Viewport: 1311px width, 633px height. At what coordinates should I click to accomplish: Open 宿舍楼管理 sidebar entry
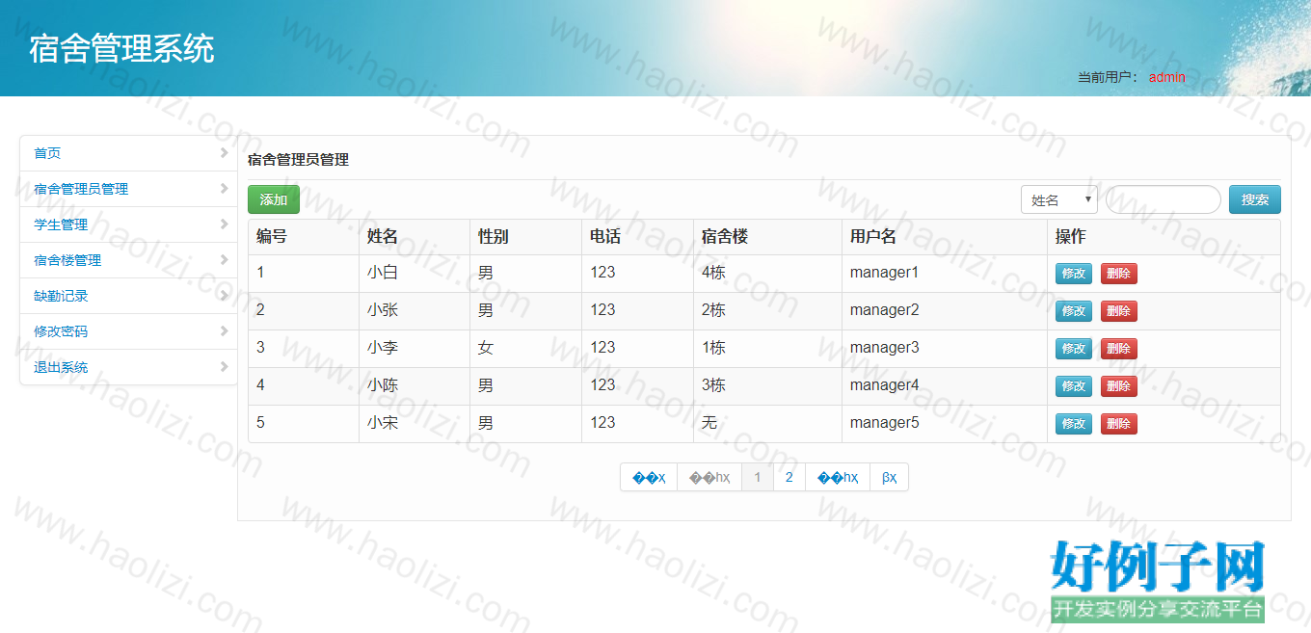(x=128, y=260)
